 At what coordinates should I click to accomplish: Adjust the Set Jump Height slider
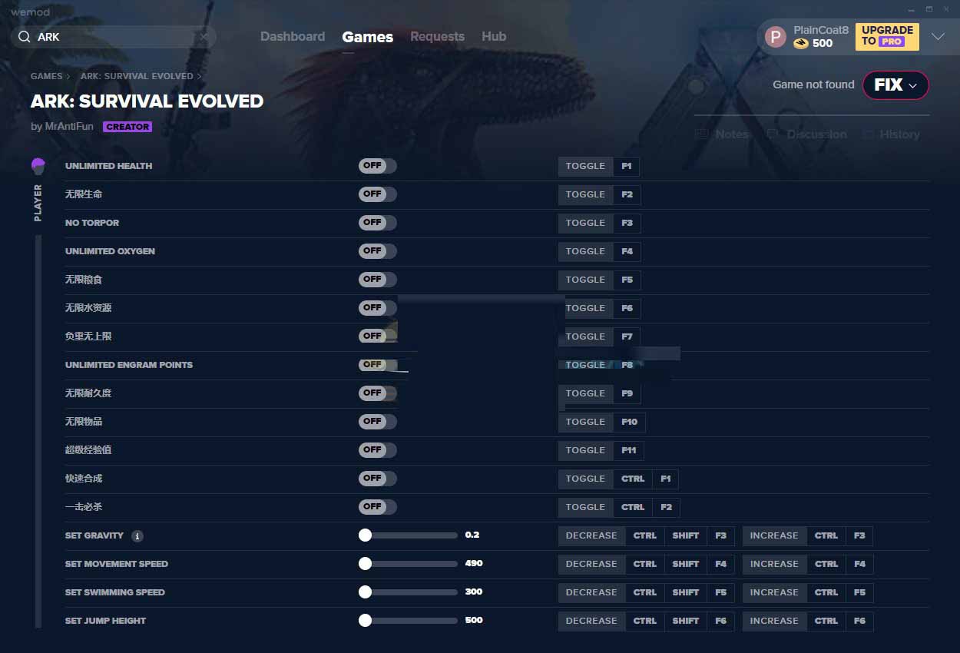[x=408, y=621]
